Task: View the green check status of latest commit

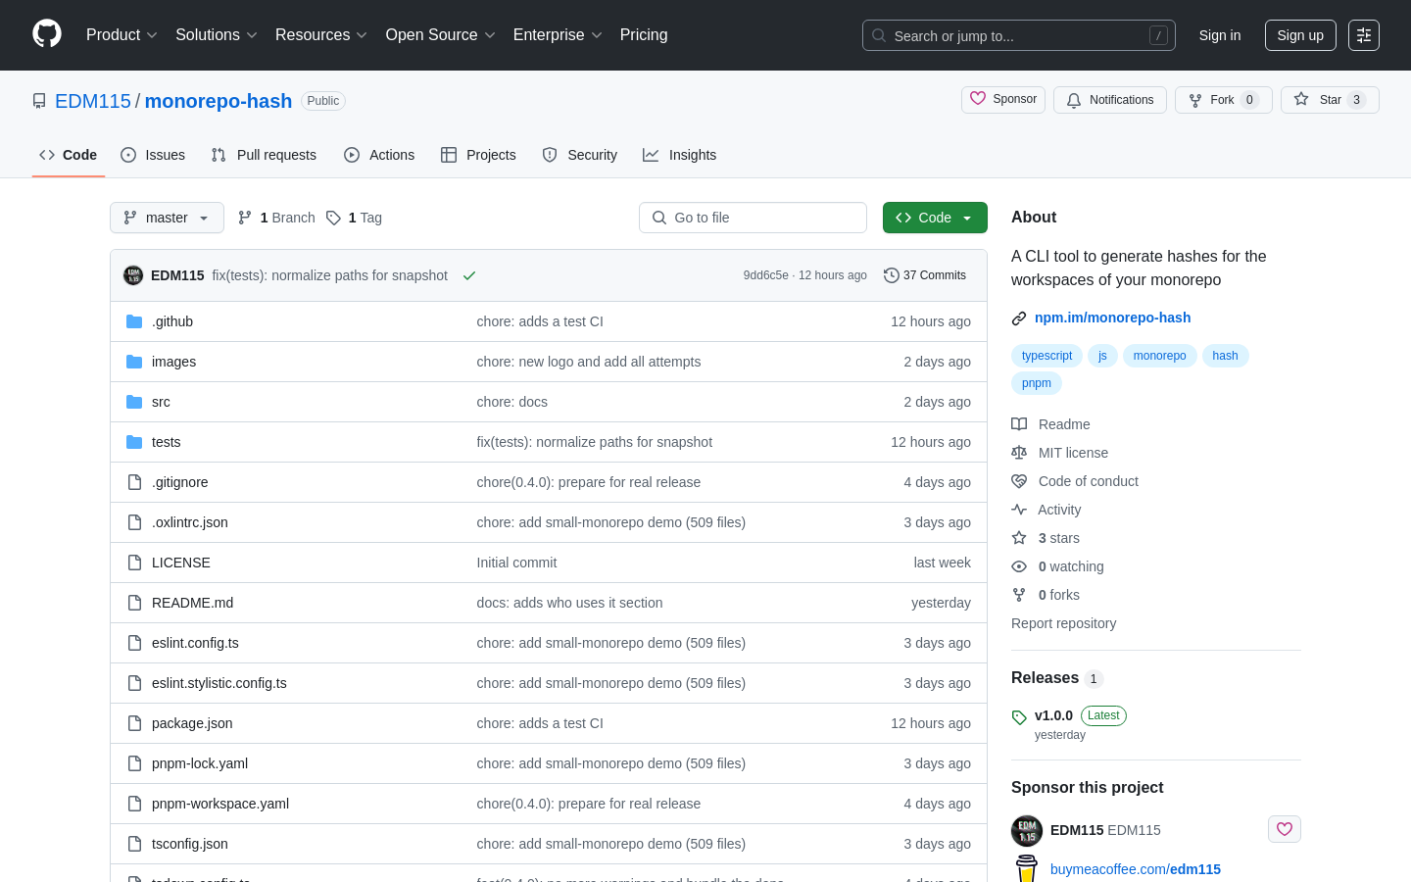Action: click(469, 275)
